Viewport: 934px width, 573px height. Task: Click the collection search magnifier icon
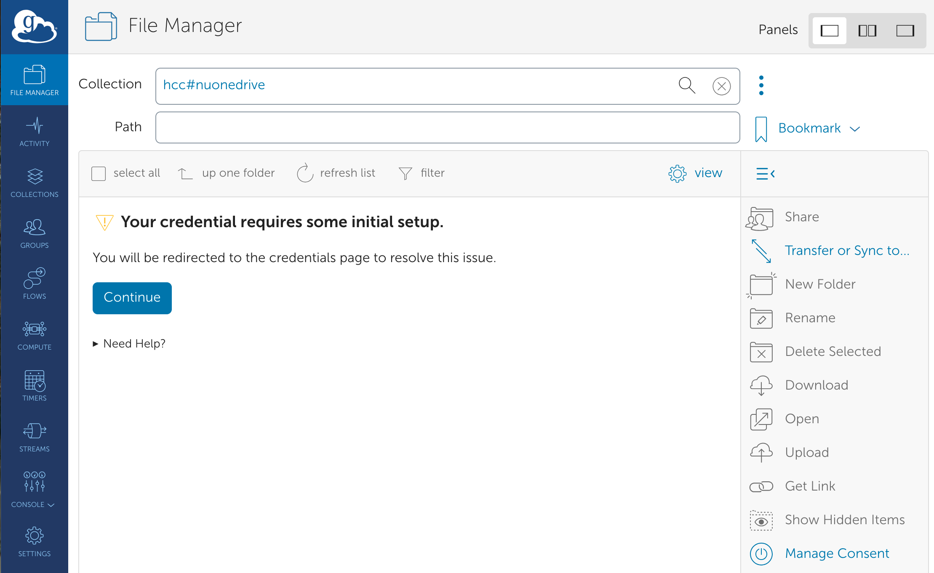coord(686,85)
